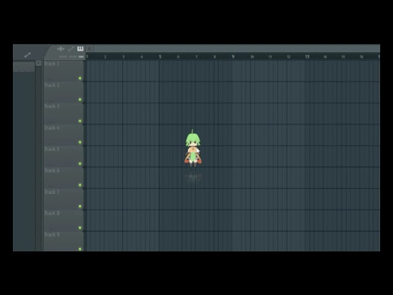Viewport: 393px width, 295px height.
Task: Select the patterns (piano keys) picker icon
Action: coord(80,49)
